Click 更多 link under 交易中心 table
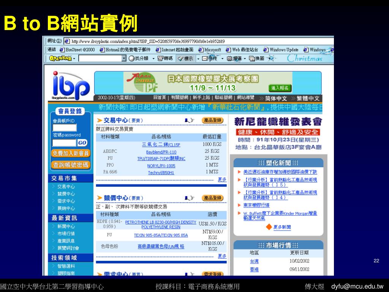The image size is (389, 292). point(222,179)
